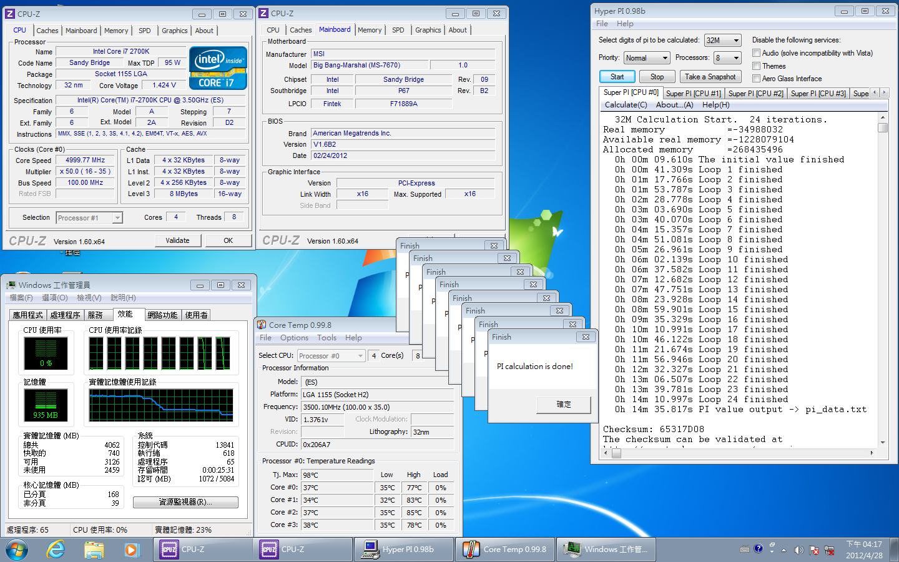Screen dimensions: 899x562
Task: Click Core Temp VID 1.3761v field
Action: pyautogui.click(x=322, y=420)
